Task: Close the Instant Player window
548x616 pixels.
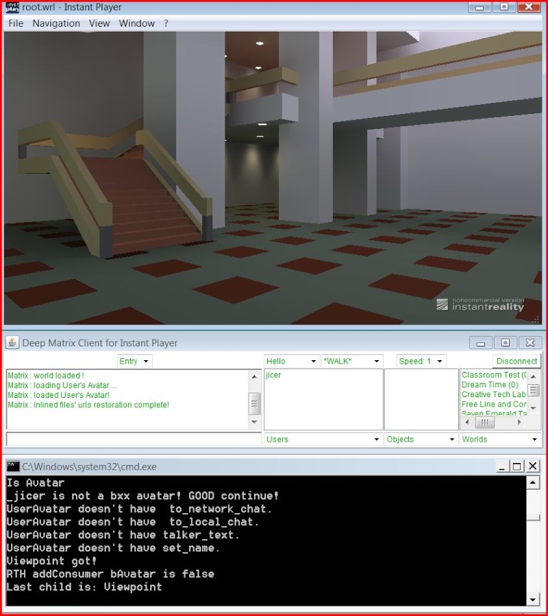Action: (x=529, y=7)
